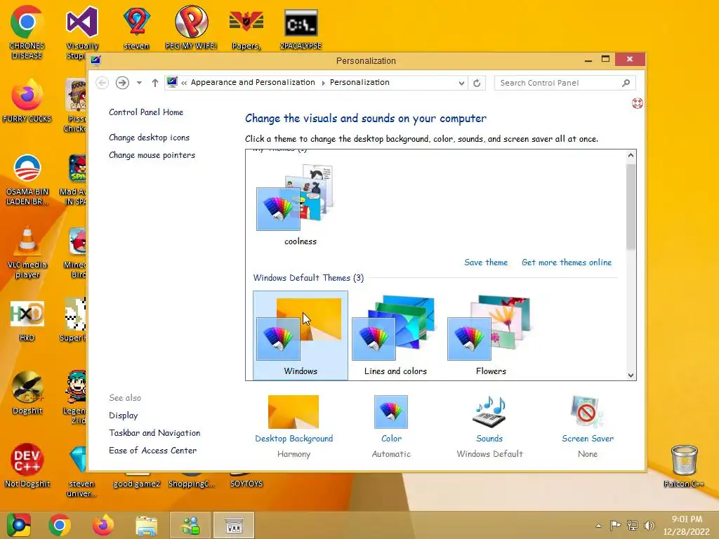Screen dimensions: 719x539
Task: Go up one level with up arrow
Action: coord(155,83)
